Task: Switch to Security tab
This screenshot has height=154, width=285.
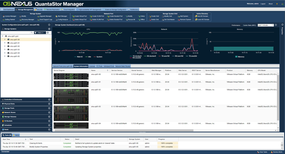Action: click(38, 10)
